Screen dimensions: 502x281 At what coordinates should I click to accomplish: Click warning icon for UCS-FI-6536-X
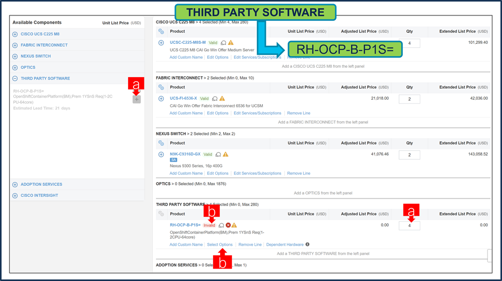click(222, 98)
